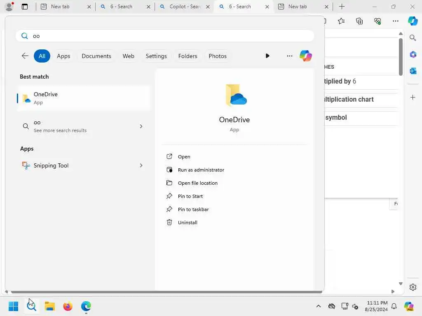Pin OneDrive to Start

point(190,196)
